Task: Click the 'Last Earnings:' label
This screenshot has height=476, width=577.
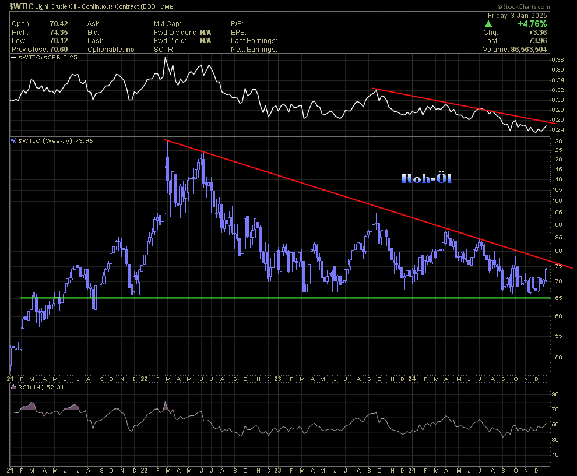Action: (x=254, y=41)
